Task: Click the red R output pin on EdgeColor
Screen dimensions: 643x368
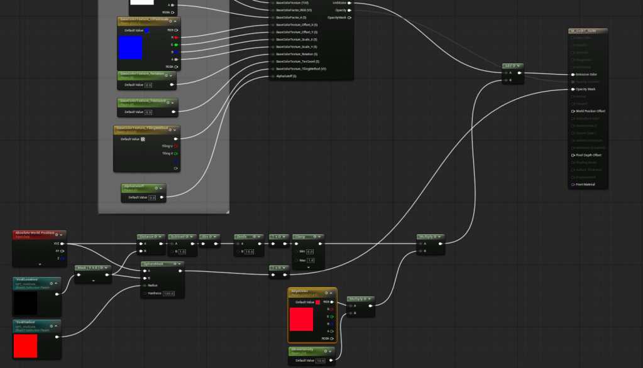Action: [331, 309]
